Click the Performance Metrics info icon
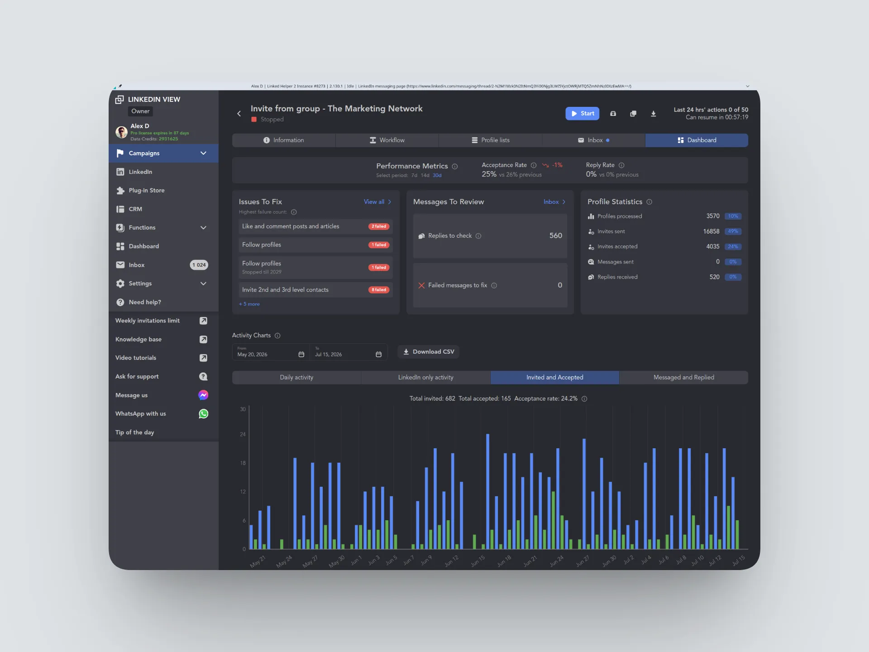 [454, 166]
